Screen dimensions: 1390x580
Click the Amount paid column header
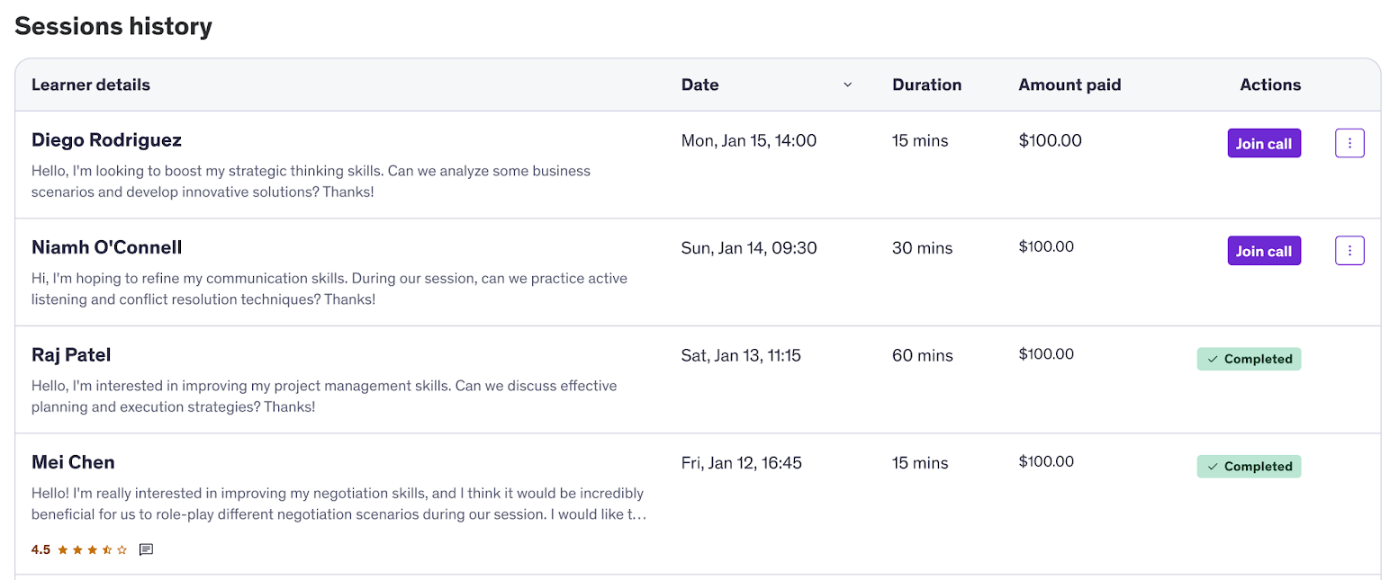(x=1070, y=84)
